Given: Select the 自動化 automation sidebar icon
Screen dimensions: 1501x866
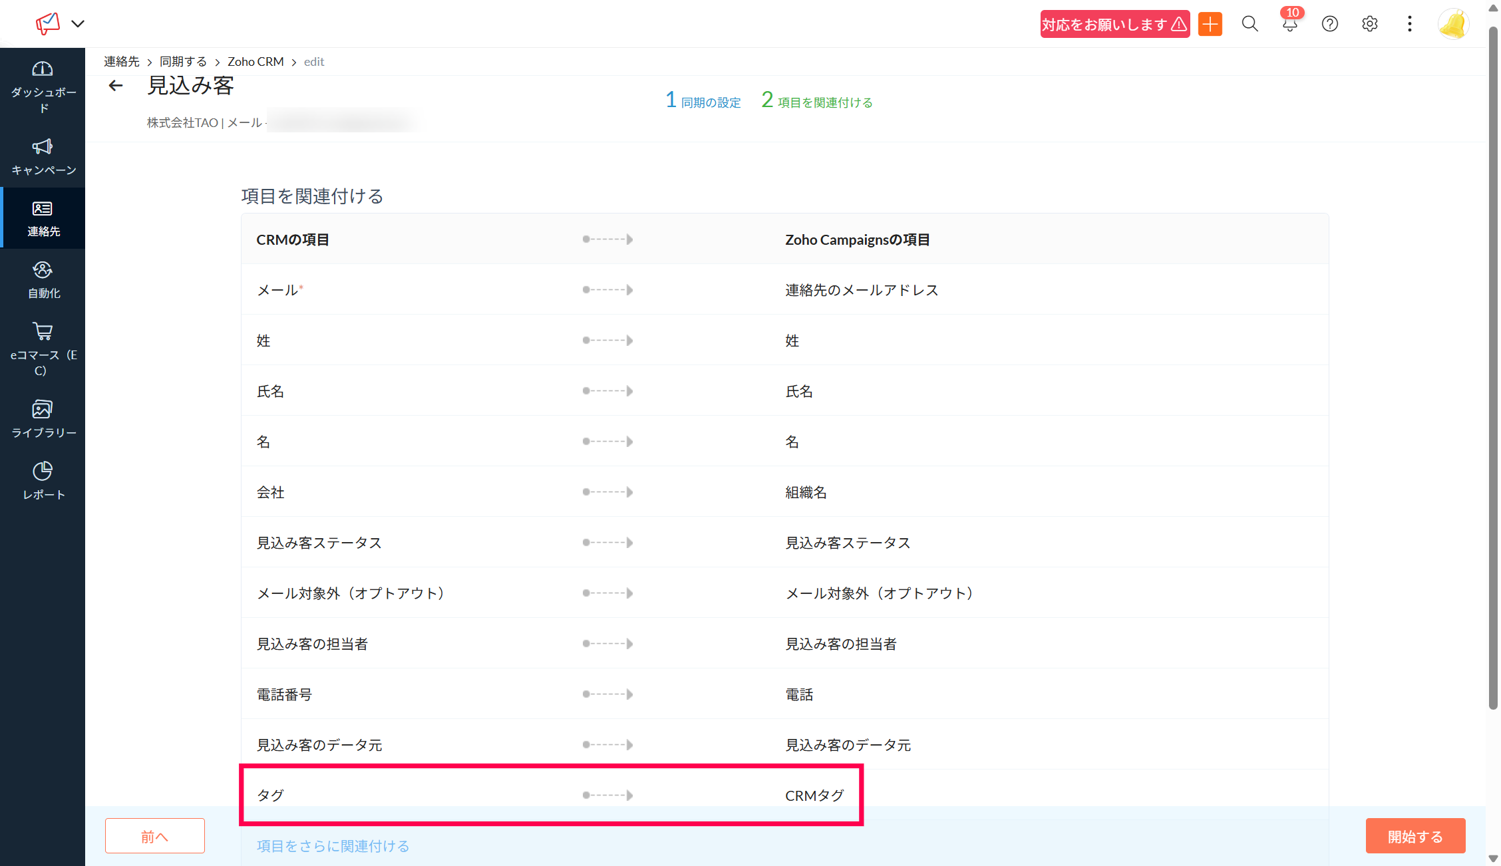Looking at the screenshot, I should tap(43, 270).
